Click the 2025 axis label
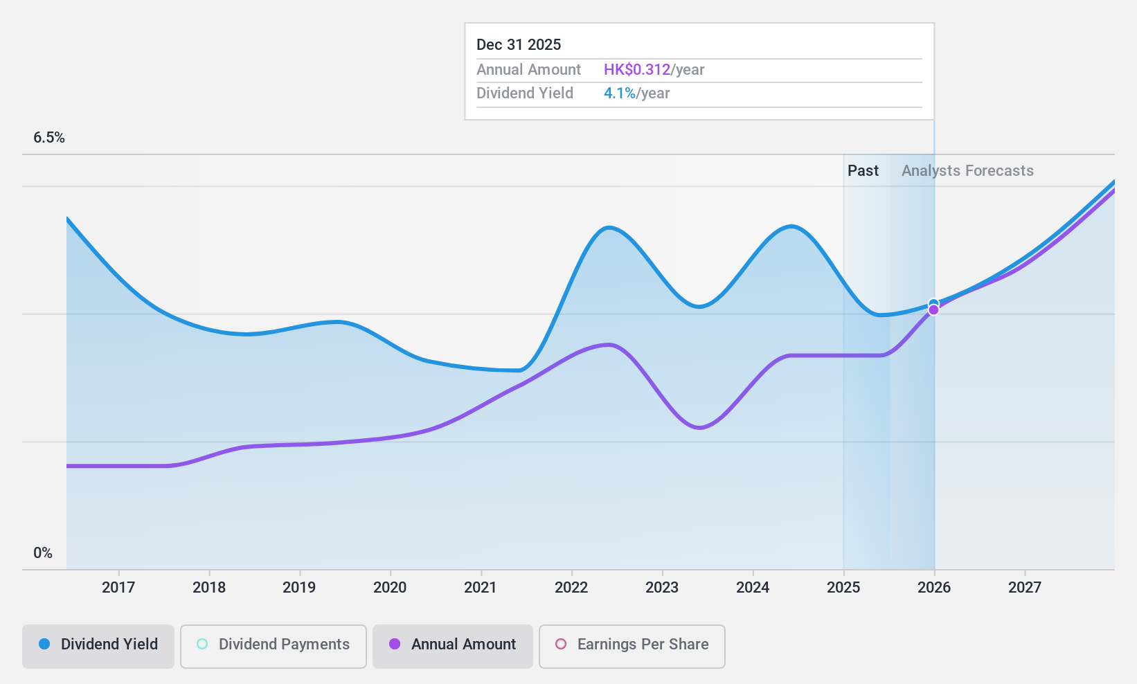 pos(843,588)
